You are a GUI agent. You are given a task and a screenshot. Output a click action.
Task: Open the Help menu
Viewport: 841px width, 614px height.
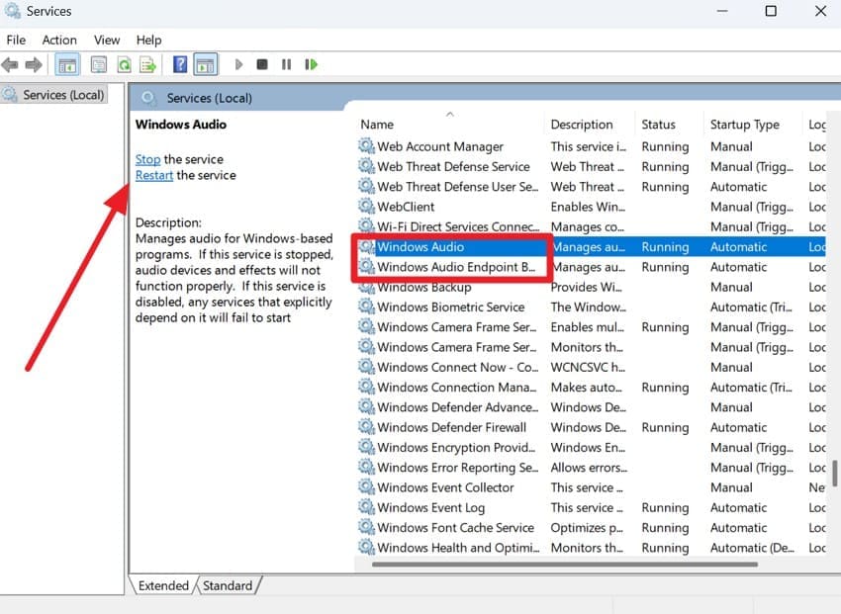(148, 41)
